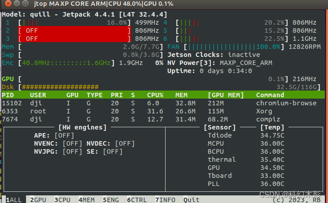Click NV Power MAXP_CORE_ARM value
328x203 pixels.
coord(246,63)
